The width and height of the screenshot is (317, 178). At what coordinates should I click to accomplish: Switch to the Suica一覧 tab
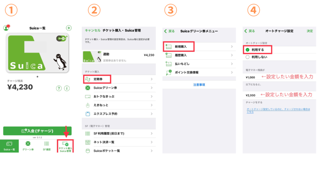click(x=9, y=146)
